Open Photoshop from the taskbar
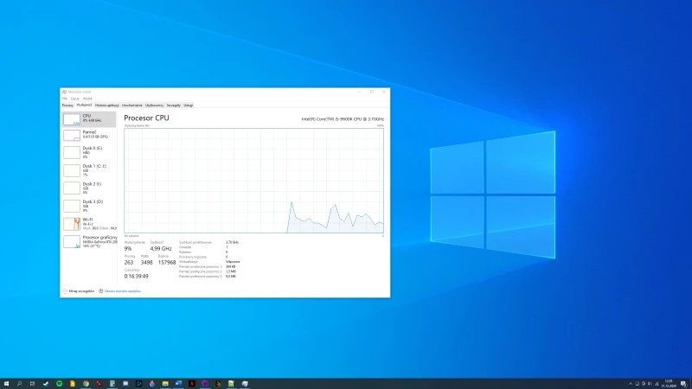Screen dimensions: 692x389 138,384
